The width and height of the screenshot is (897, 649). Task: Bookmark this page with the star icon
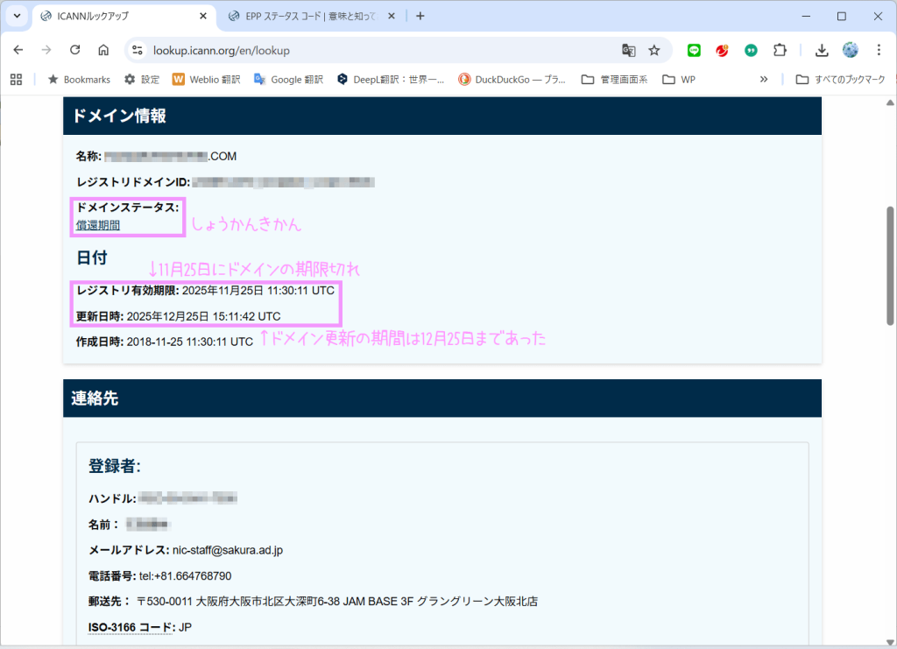[x=653, y=50]
